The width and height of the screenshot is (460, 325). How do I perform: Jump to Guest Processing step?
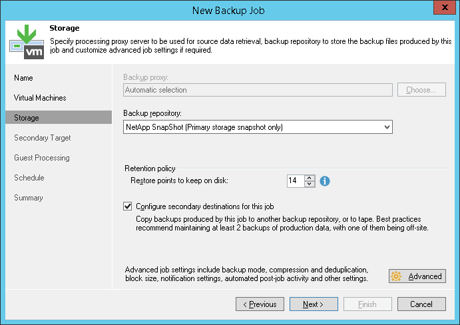coord(42,158)
